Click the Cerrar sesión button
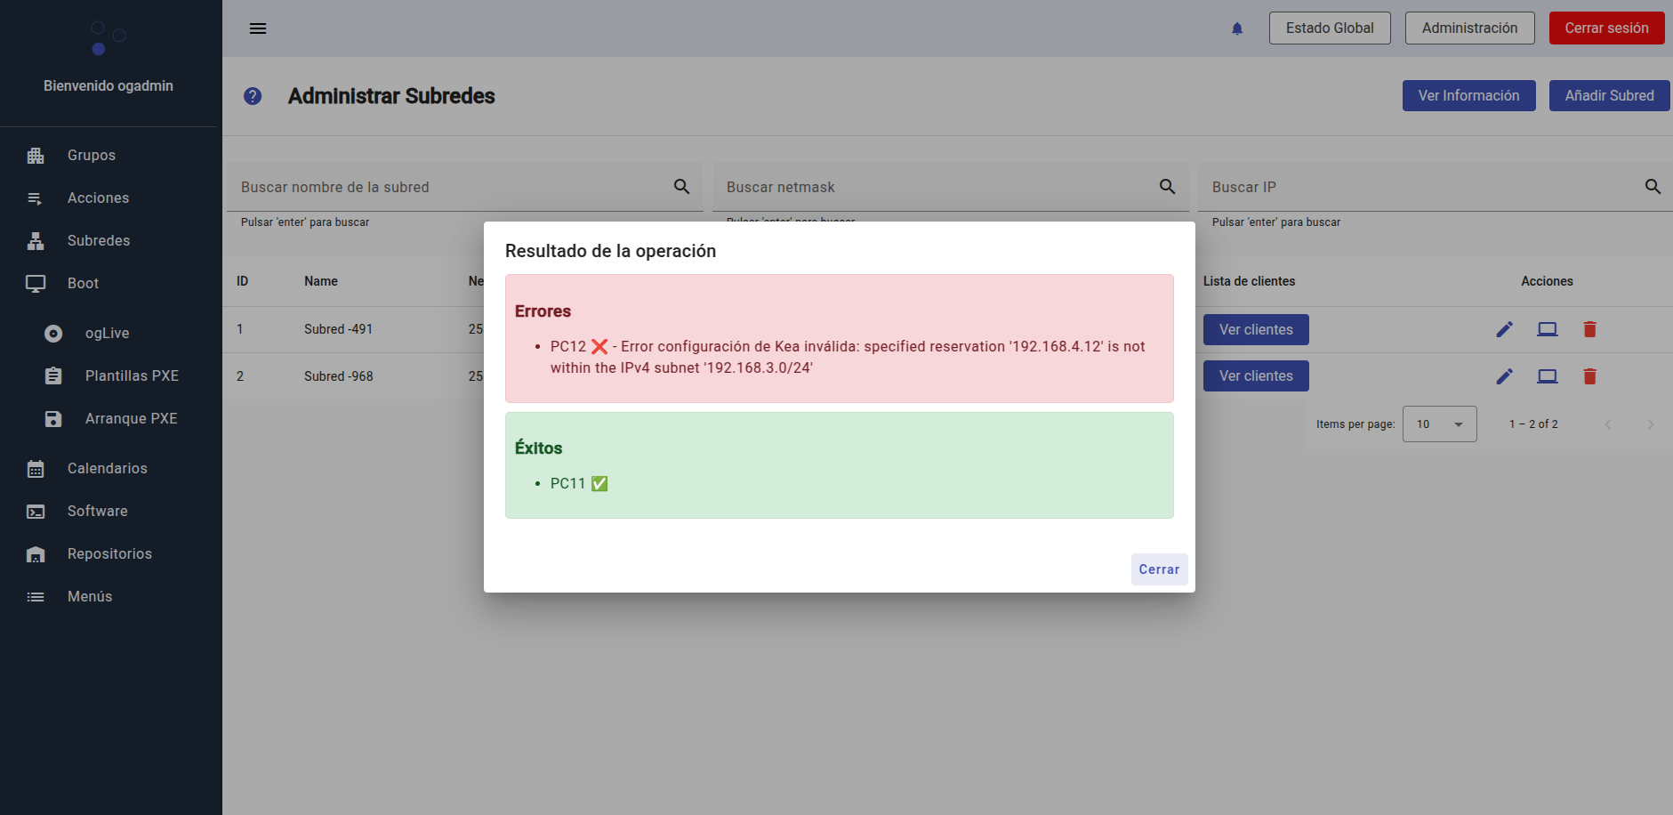The image size is (1673, 815). point(1605,28)
